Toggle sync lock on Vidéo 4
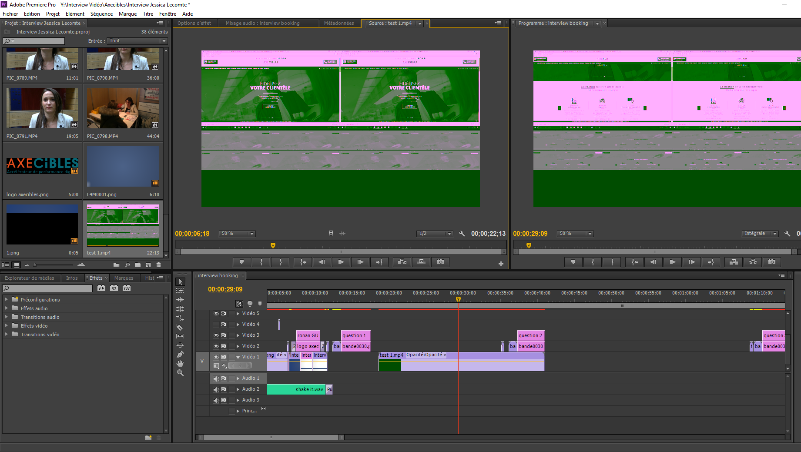This screenshot has width=801, height=452. (224, 325)
